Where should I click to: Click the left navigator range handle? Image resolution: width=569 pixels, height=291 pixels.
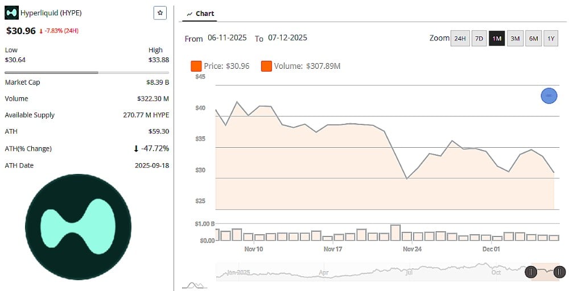pos(531,272)
